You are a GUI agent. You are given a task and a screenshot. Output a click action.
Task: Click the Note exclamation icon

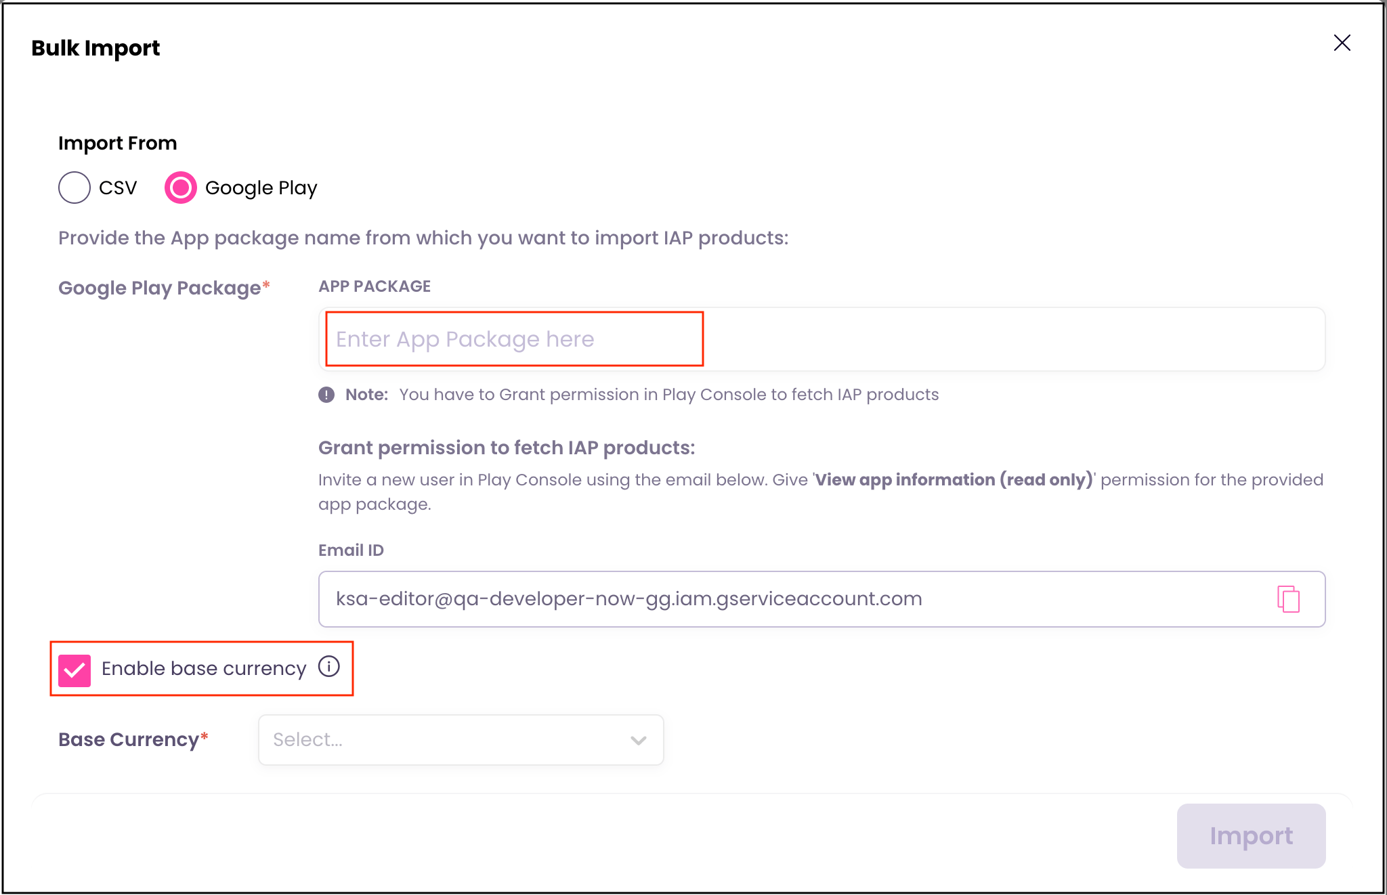pos(326,395)
